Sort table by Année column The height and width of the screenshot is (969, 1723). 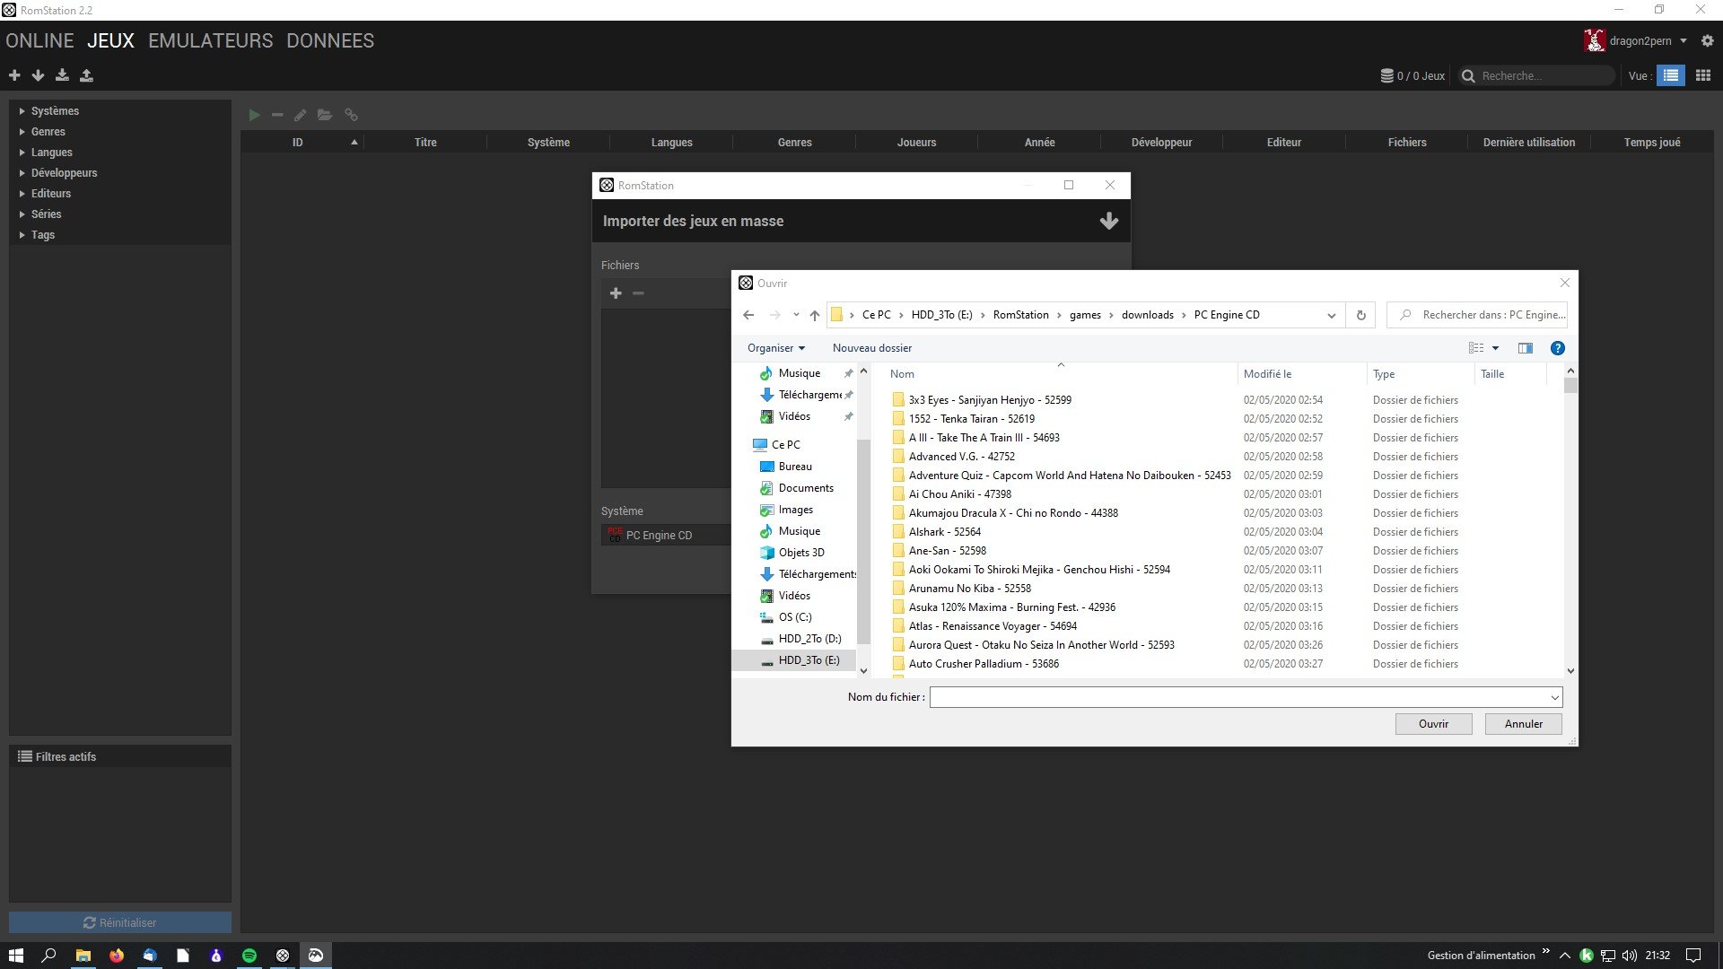click(x=1039, y=142)
